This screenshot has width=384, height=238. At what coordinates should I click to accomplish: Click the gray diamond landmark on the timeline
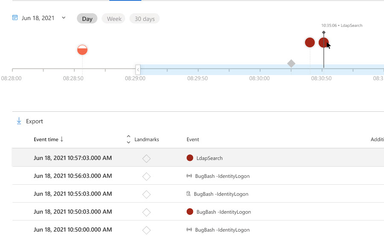coord(291,64)
